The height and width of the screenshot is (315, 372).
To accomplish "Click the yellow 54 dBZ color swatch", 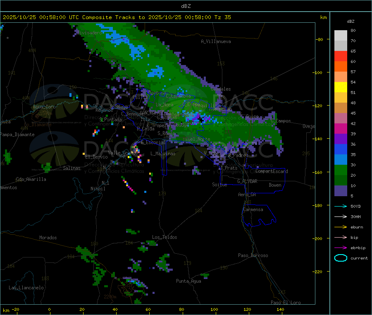I will (x=341, y=87).
